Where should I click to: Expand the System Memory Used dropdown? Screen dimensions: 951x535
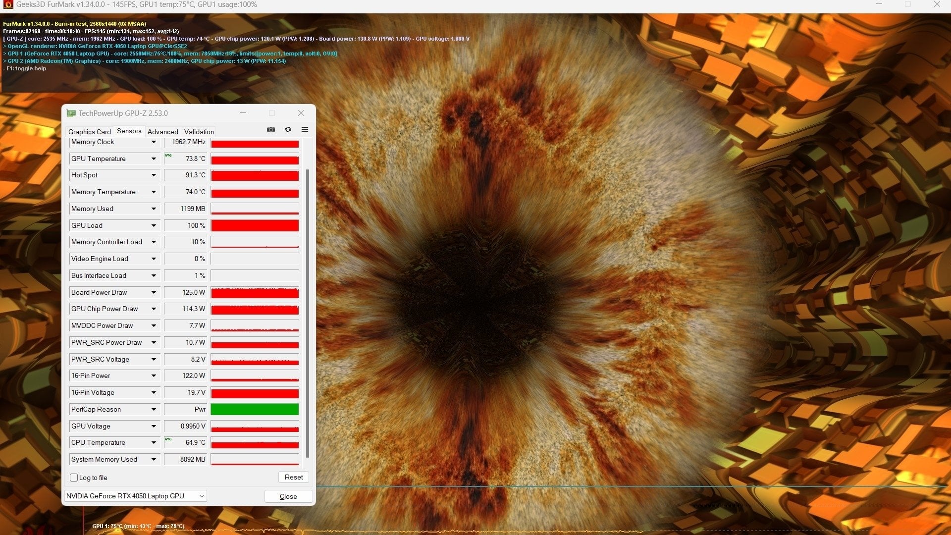click(154, 460)
